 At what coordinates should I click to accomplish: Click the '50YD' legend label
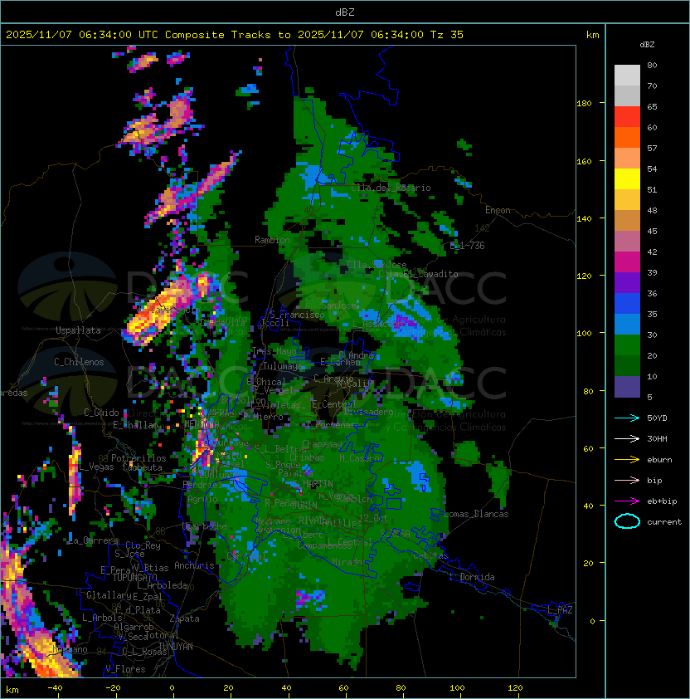pyautogui.click(x=657, y=418)
